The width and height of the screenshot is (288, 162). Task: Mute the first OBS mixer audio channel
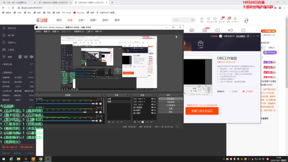click(97, 104)
